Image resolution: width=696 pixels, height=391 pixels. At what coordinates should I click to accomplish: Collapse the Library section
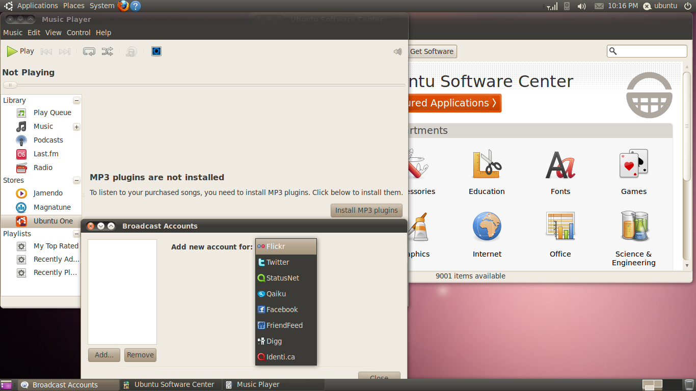pyautogui.click(x=76, y=101)
